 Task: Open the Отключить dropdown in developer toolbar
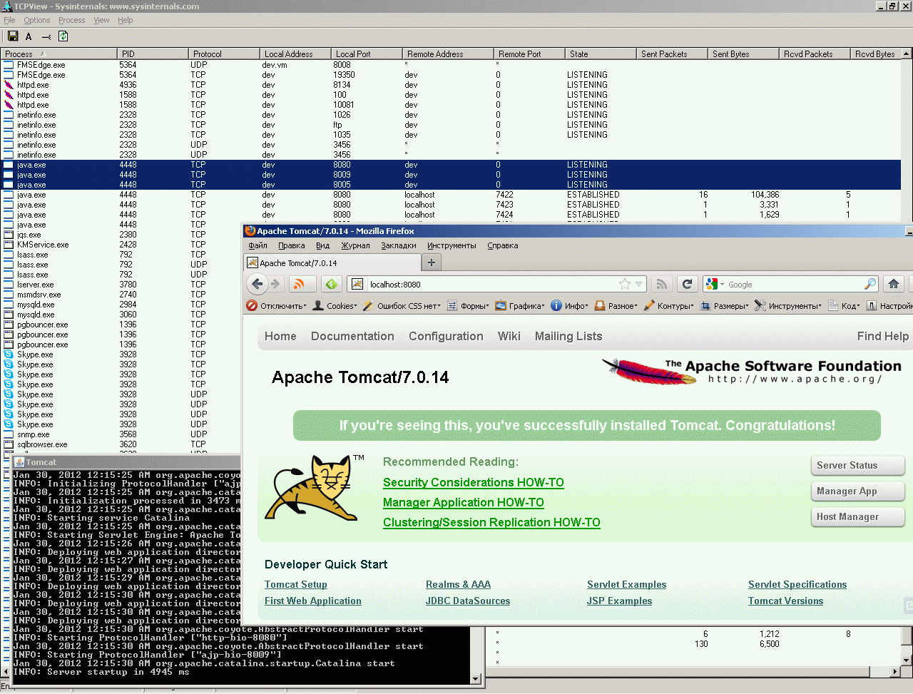click(277, 306)
